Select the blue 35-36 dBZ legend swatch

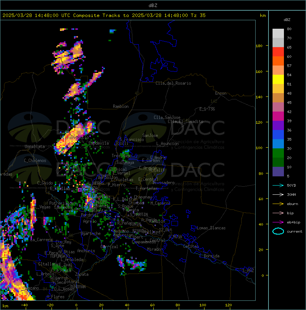point(278,135)
